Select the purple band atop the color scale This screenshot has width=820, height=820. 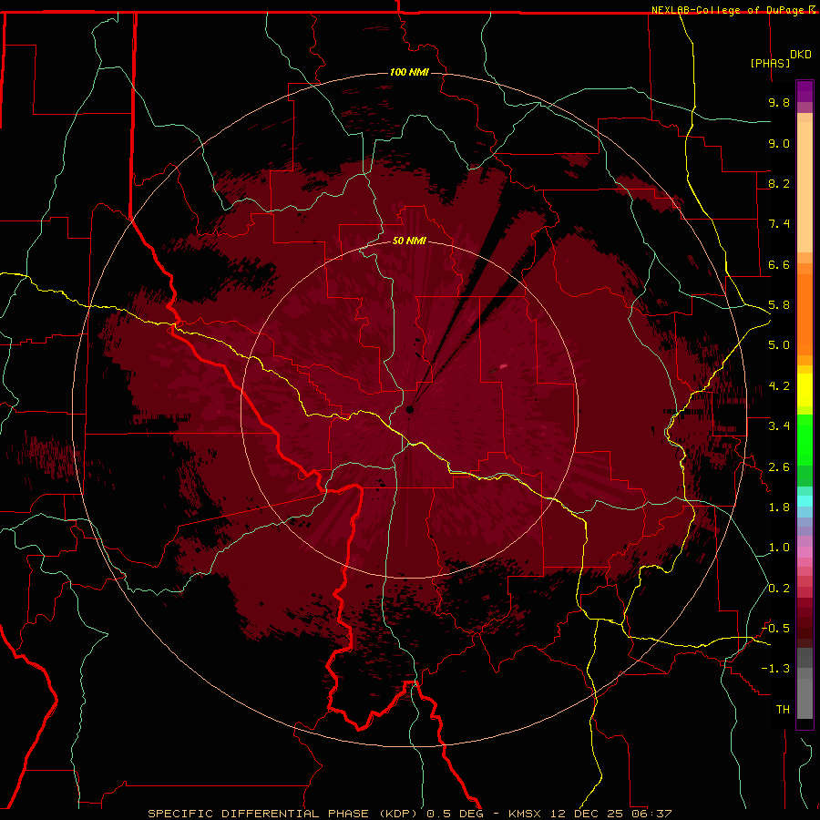pos(805,91)
